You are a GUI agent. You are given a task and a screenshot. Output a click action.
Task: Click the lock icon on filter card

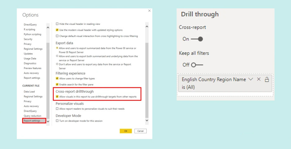pos(266,80)
